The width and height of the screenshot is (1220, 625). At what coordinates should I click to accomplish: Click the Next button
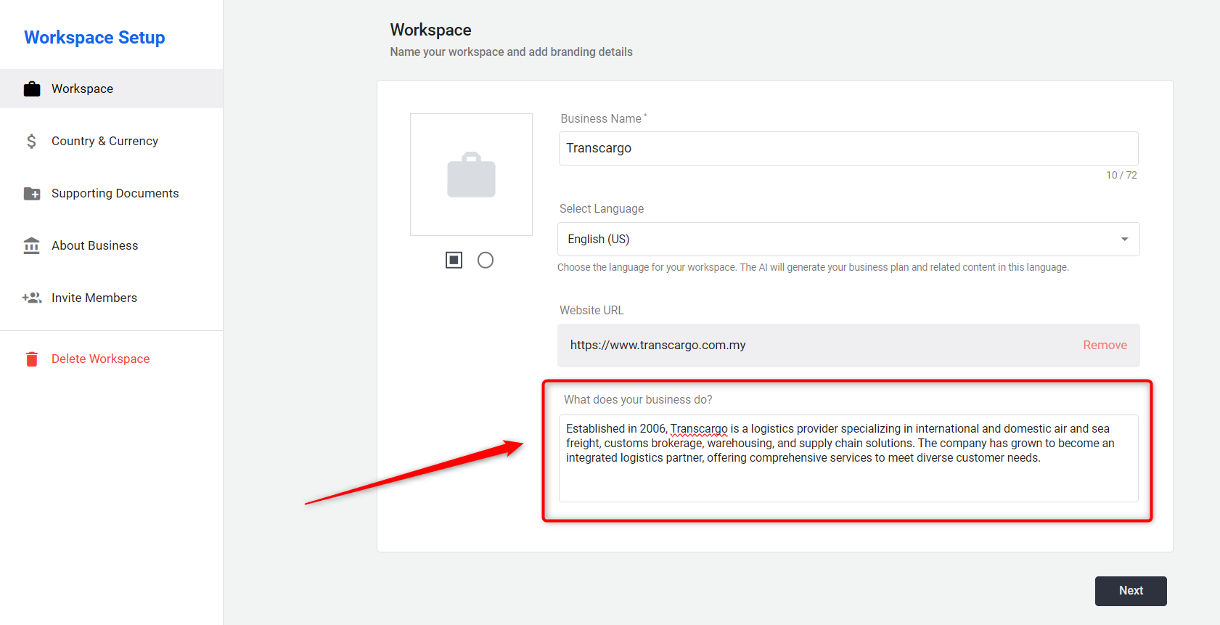pos(1131,591)
